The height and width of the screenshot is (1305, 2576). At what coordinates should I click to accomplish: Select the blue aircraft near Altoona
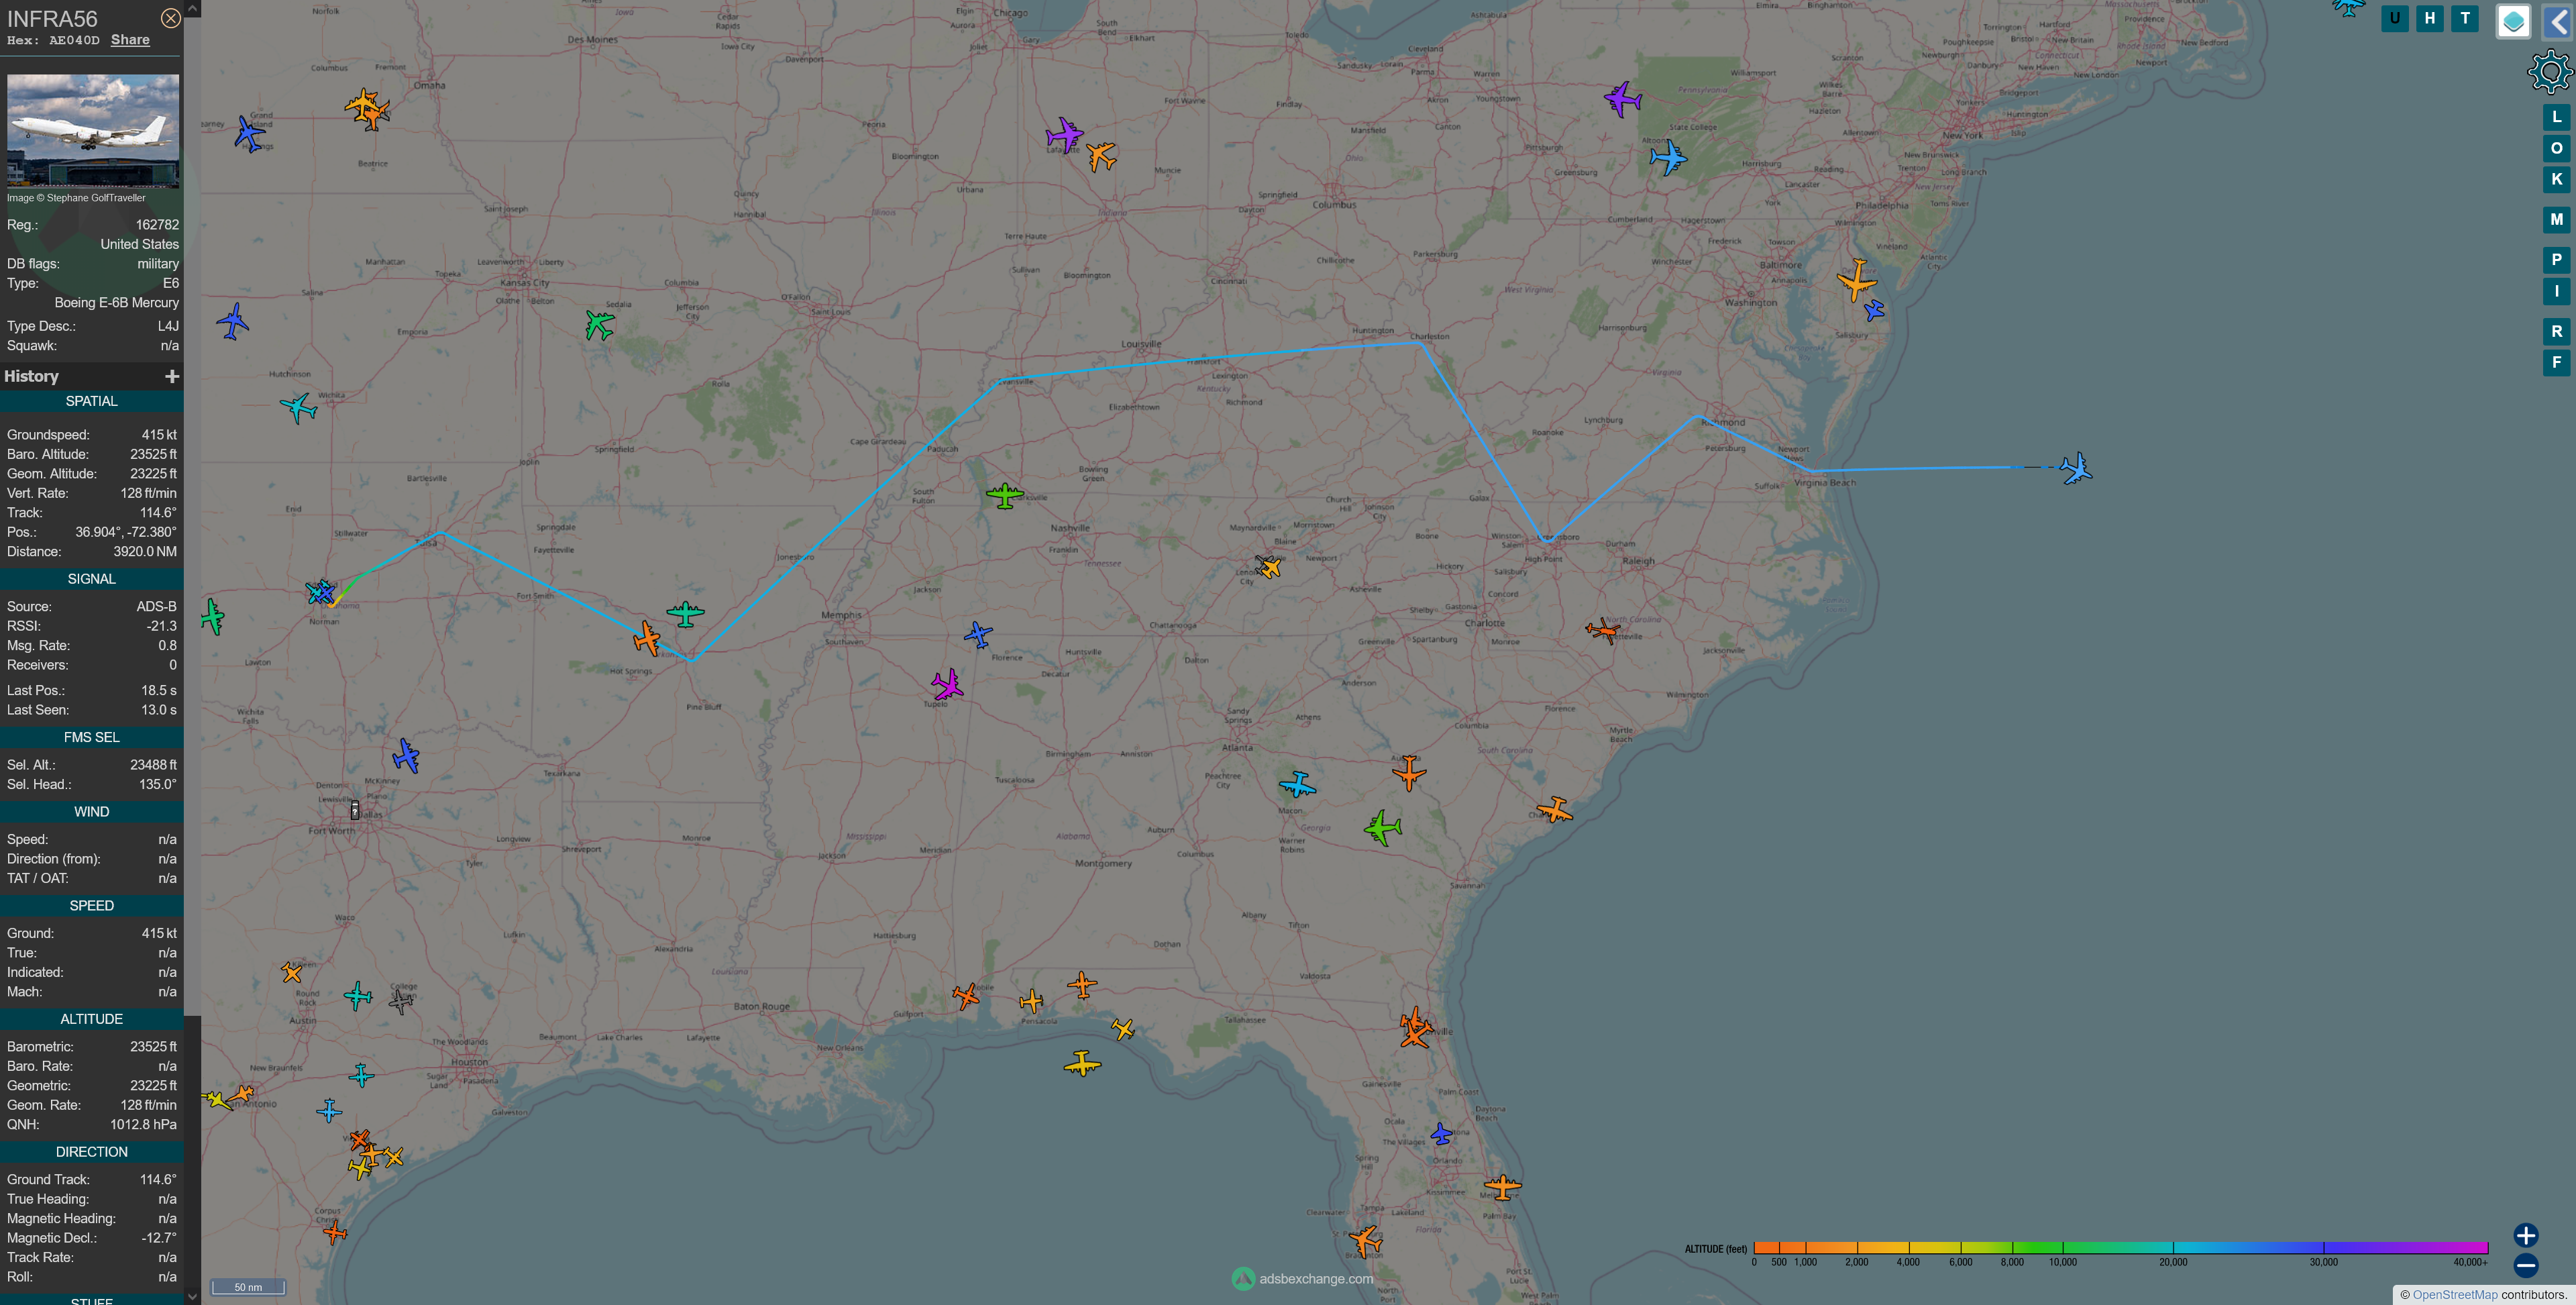(1667, 157)
